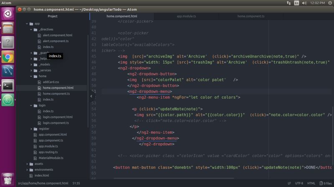Image resolution: width=334 pixels, height=187 pixels.
Task: Open MySQL Workbench dolphin icon
Action: 8,71
